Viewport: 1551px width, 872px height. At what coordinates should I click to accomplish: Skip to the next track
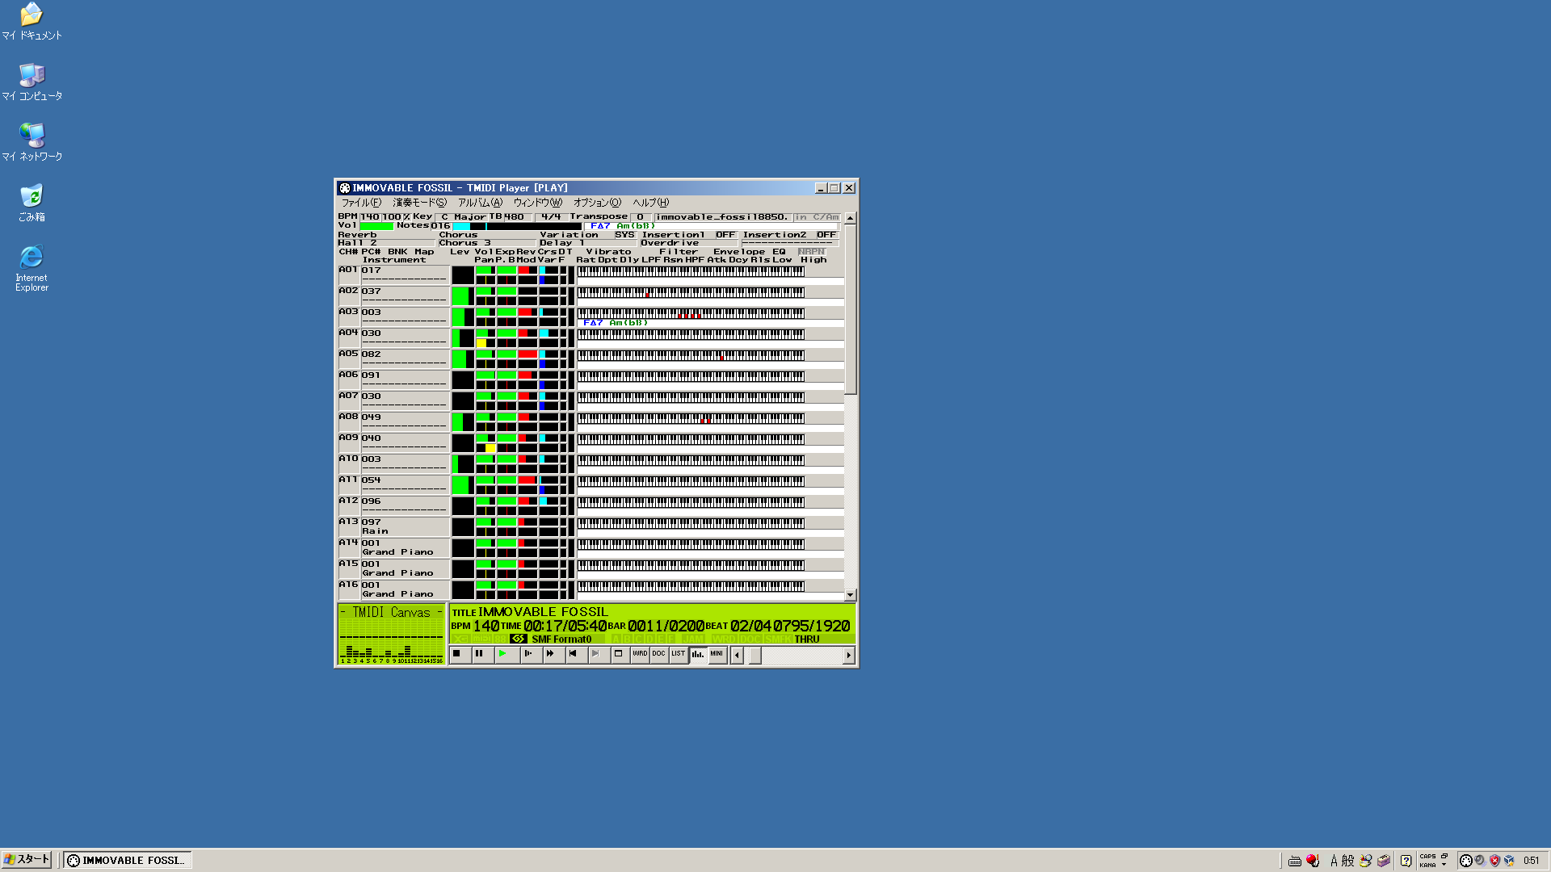coord(596,654)
